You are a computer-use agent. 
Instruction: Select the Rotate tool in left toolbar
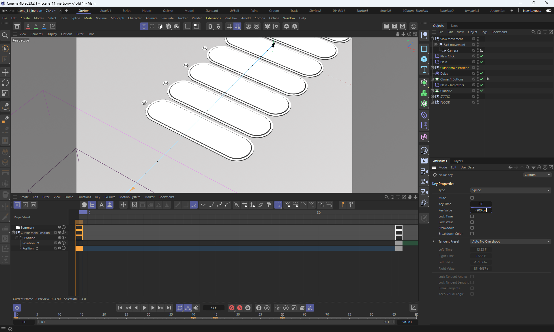[x=5, y=83]
